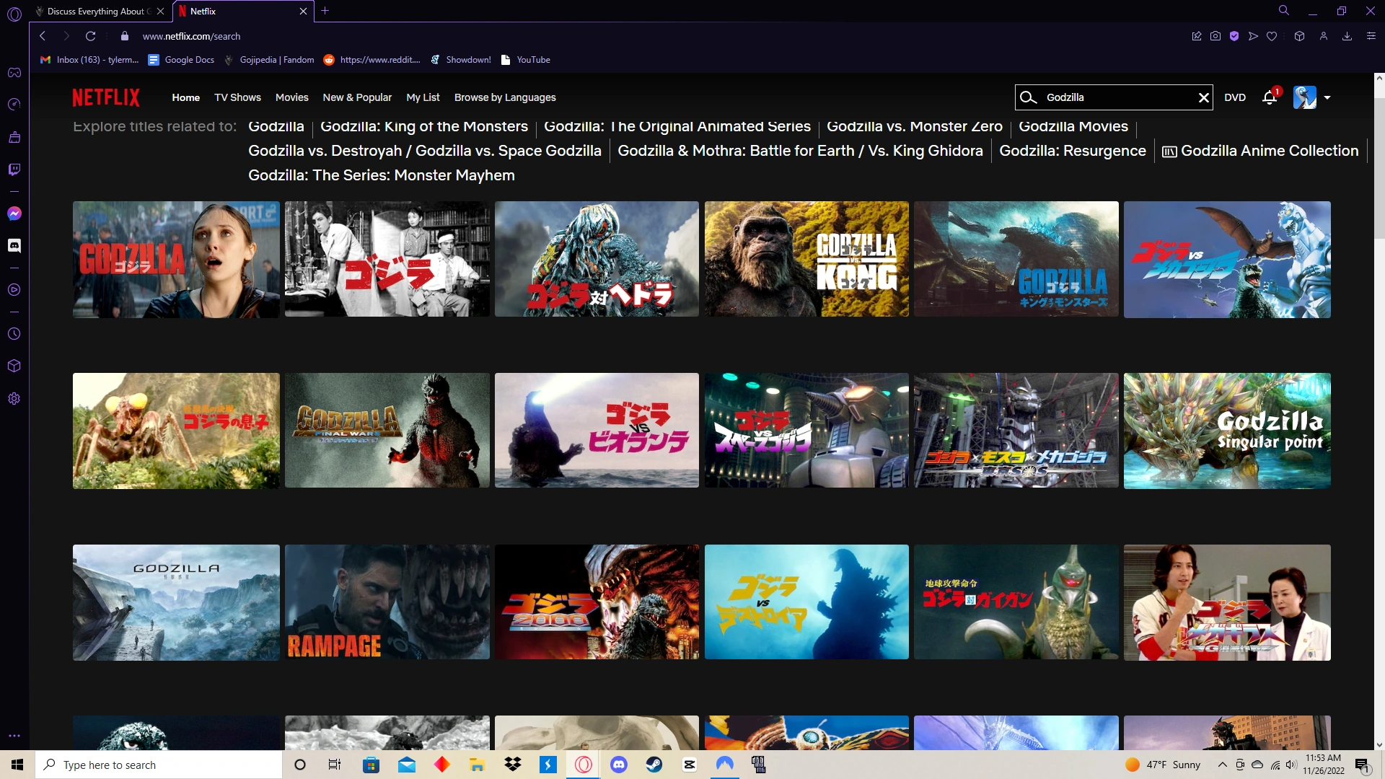Open the TV Shows menu item
This screenshot has height=779, width=1385.
click(x=237, y=97)
